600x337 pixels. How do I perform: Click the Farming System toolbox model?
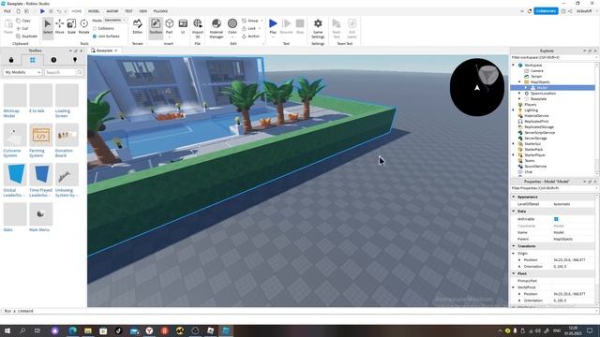coord(40,140)
